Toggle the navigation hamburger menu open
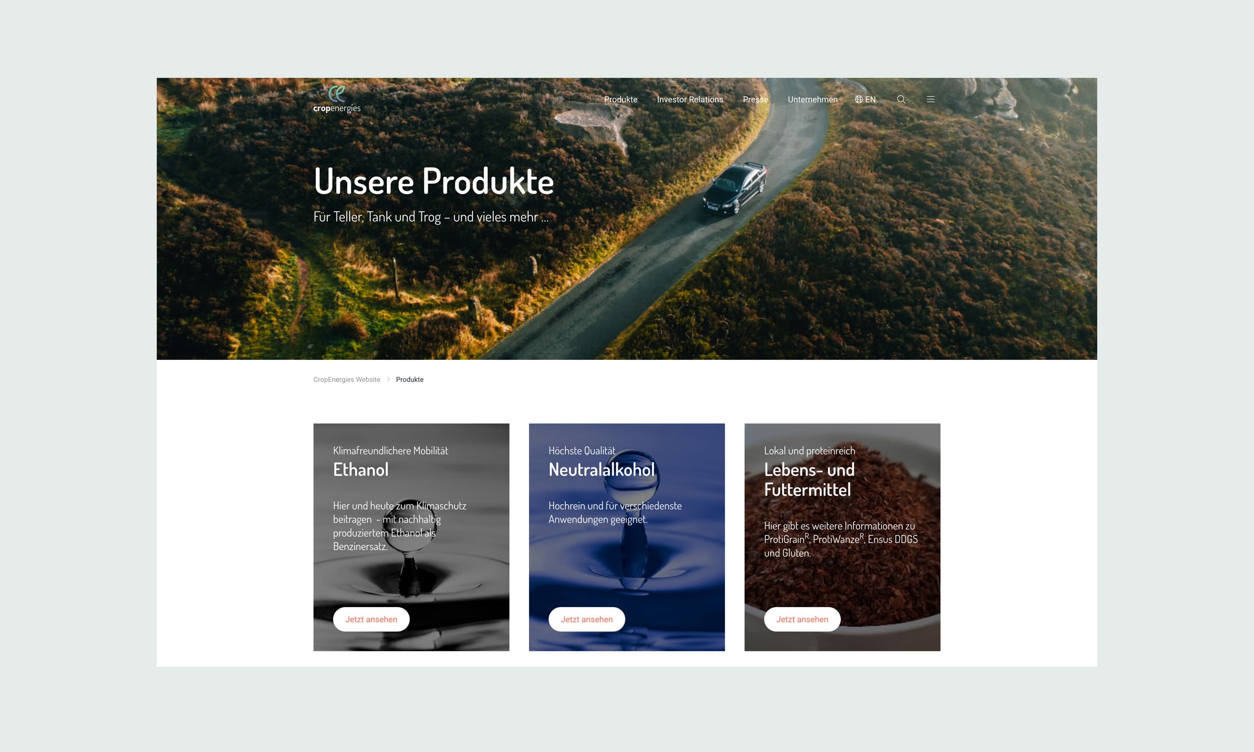Screen dimensions: 1254x752 click(931, 98)
